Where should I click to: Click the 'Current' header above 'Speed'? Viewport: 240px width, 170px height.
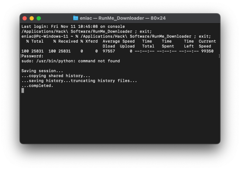pyautogui.click(x=207, y=41)
